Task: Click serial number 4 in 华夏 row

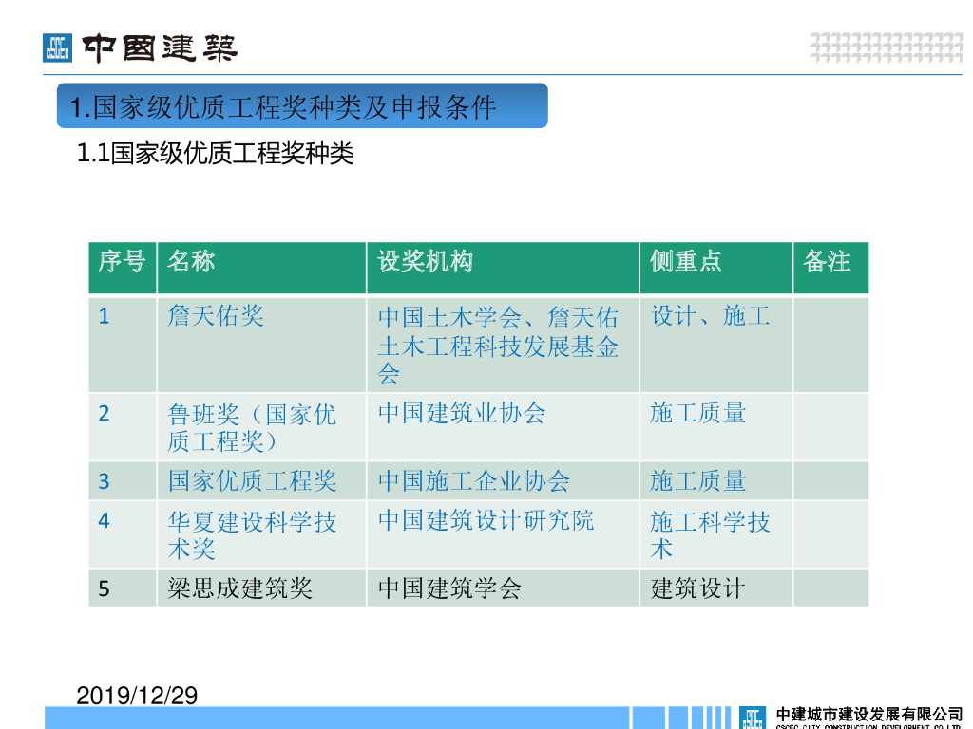Action: point(105,521)
